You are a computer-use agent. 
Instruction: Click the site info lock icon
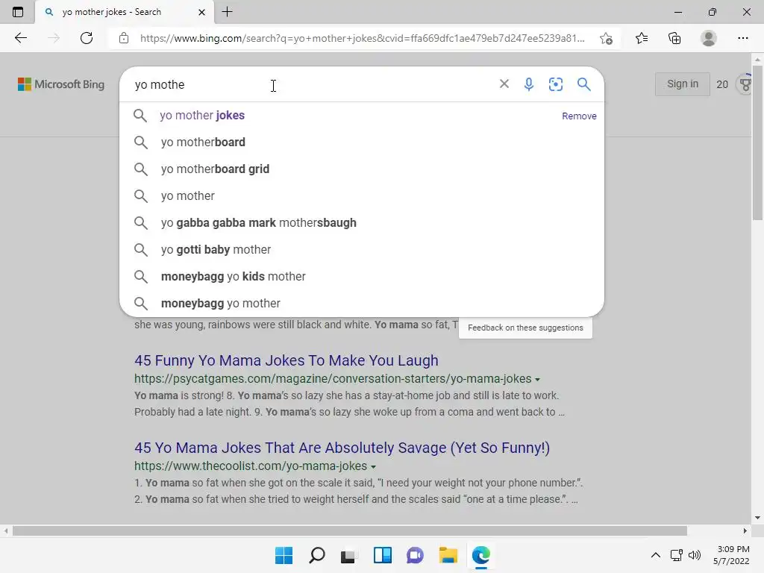click(x=124, y=38)
